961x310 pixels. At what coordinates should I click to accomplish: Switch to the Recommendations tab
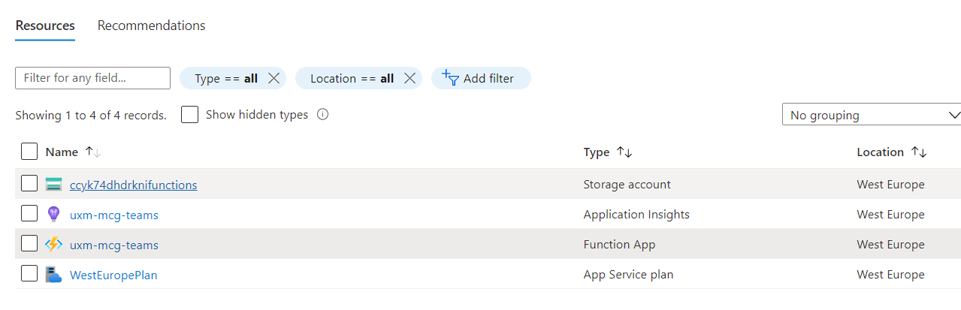151,26
